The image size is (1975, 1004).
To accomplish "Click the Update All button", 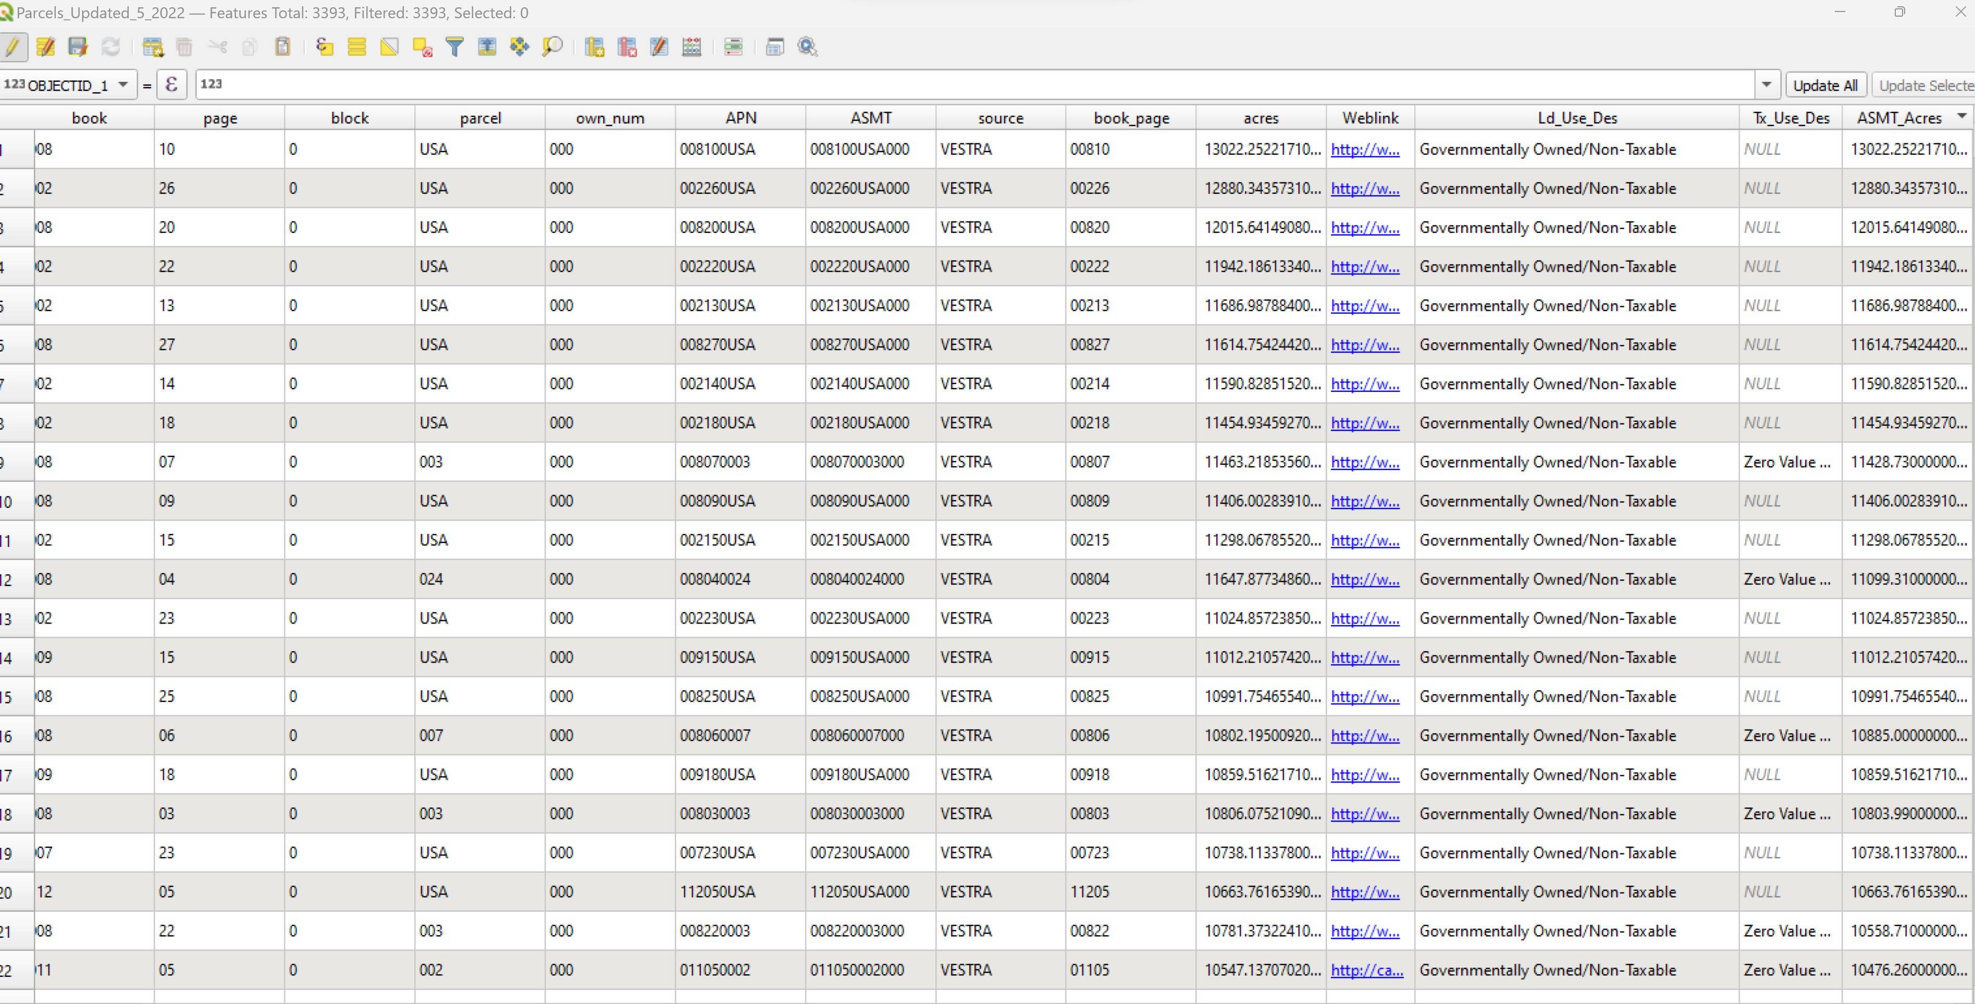I will [x=1825, y=85].
